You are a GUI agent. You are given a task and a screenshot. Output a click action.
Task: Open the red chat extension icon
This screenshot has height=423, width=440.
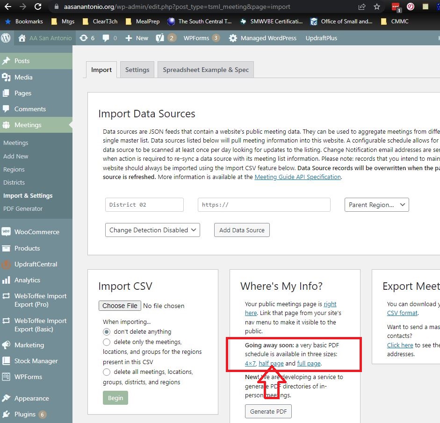pyautogui.click(x=396, y=7)
